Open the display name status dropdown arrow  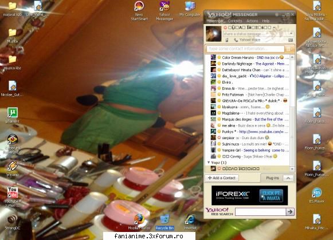[x=274, y=27]
